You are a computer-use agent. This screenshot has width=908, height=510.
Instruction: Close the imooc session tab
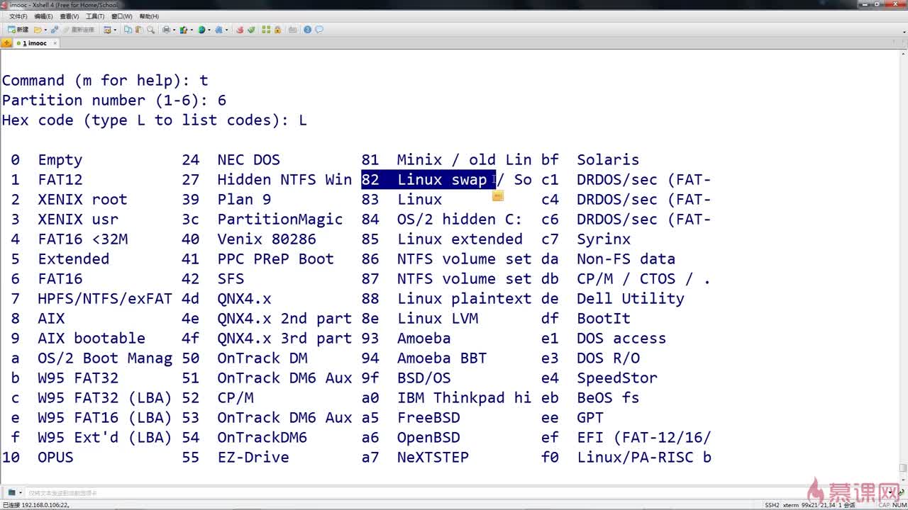click(55, 43)
